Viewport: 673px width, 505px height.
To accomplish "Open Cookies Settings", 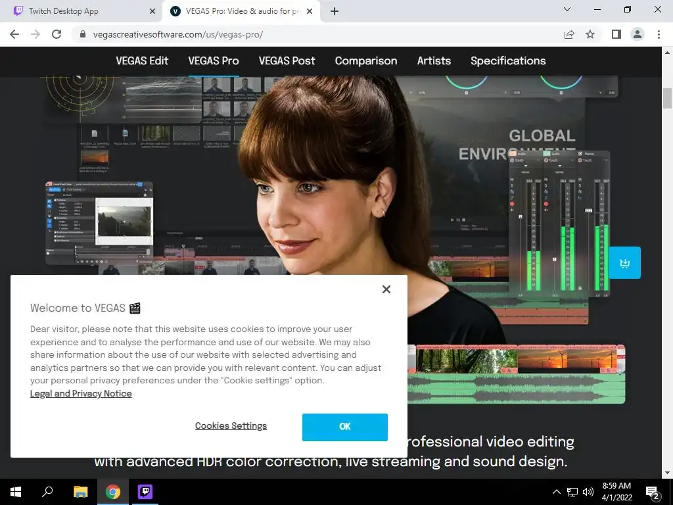I will tap(231, 426).
